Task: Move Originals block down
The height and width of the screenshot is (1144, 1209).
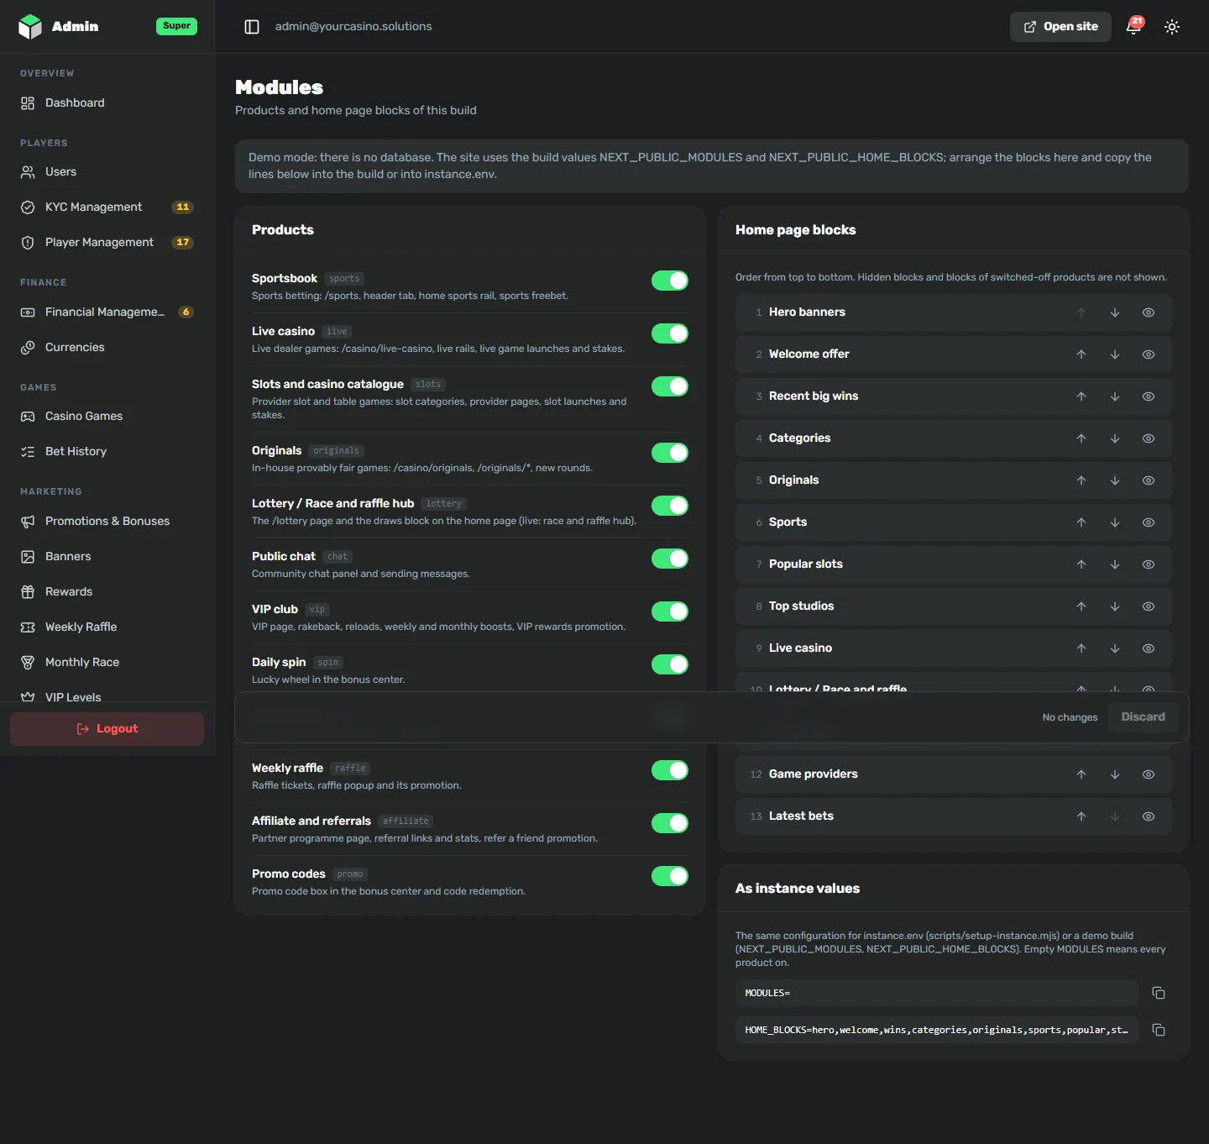Action: (x=1115, y=480)
